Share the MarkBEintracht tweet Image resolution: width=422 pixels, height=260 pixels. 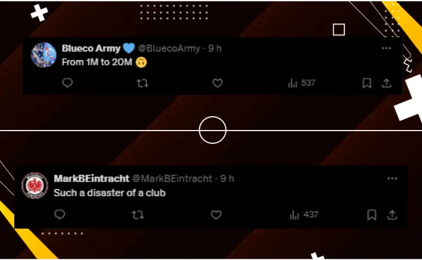click(x=392, y=215)
